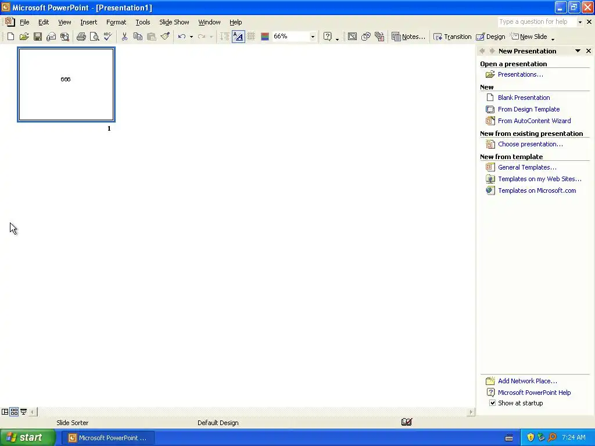Click the New Slide toolbar button
The image size is (595, 446).
[529, 37]
